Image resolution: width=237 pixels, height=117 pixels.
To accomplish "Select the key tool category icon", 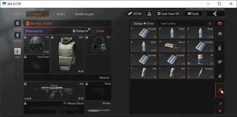I will tap(220, 104).
